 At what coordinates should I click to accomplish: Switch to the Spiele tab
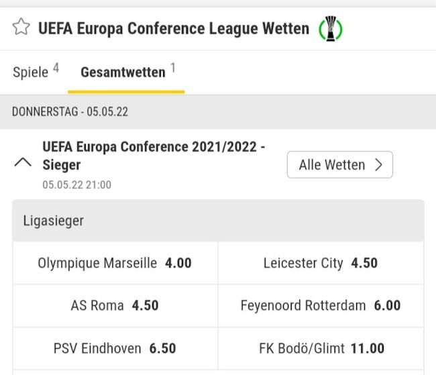click(30, 72)
